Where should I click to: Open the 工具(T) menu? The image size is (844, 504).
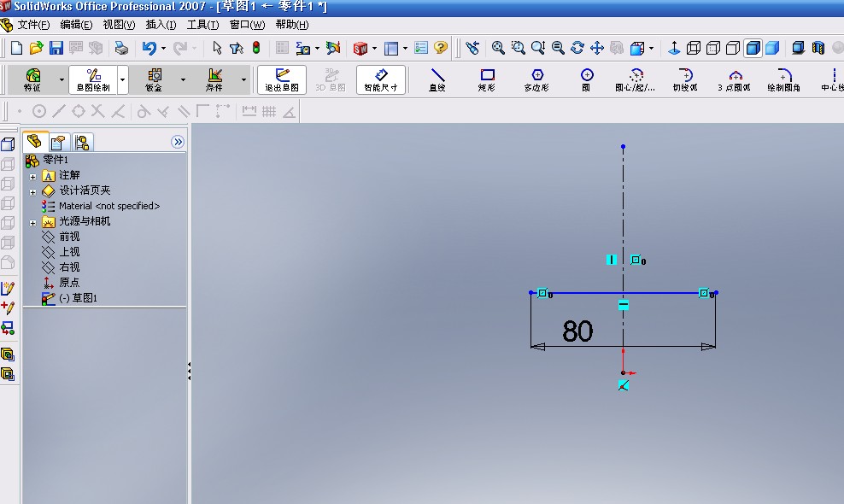click(x=203, y=24)
